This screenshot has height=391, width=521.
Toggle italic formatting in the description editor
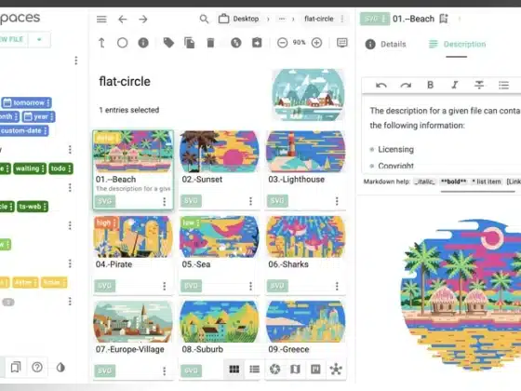tap(455, 85)
